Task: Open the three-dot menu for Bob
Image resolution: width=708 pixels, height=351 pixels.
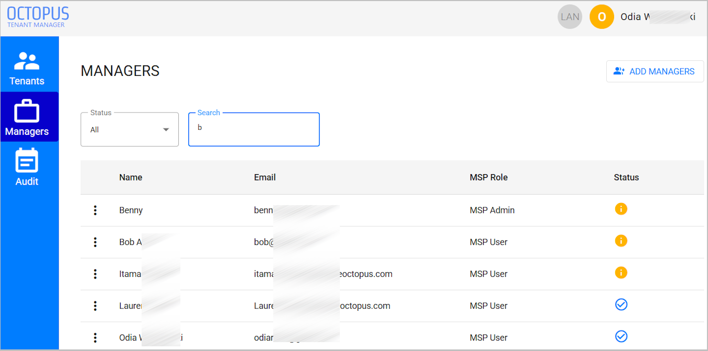Action: (x=95, y=242)
